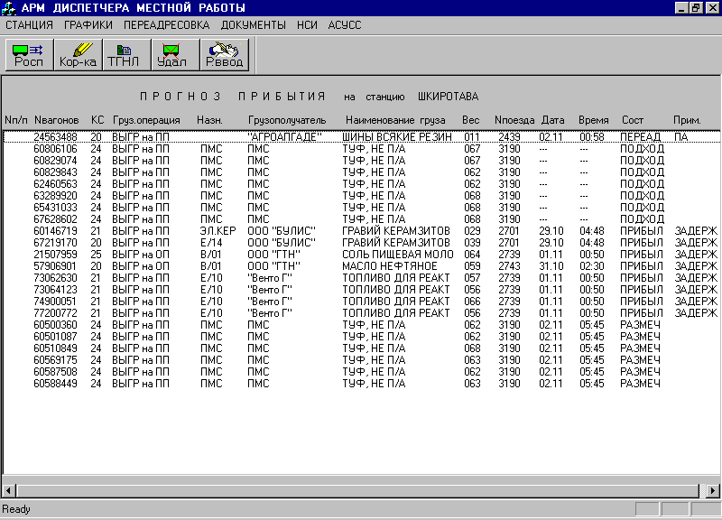
Task: Select wagon number 60588449
Action: click(x=55, y=384)
